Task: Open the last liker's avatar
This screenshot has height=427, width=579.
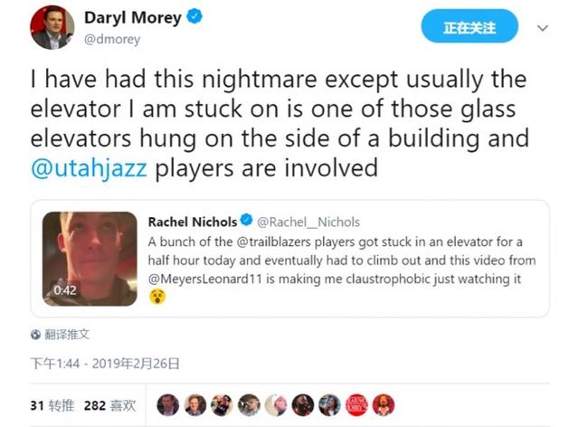Action: 384,405
